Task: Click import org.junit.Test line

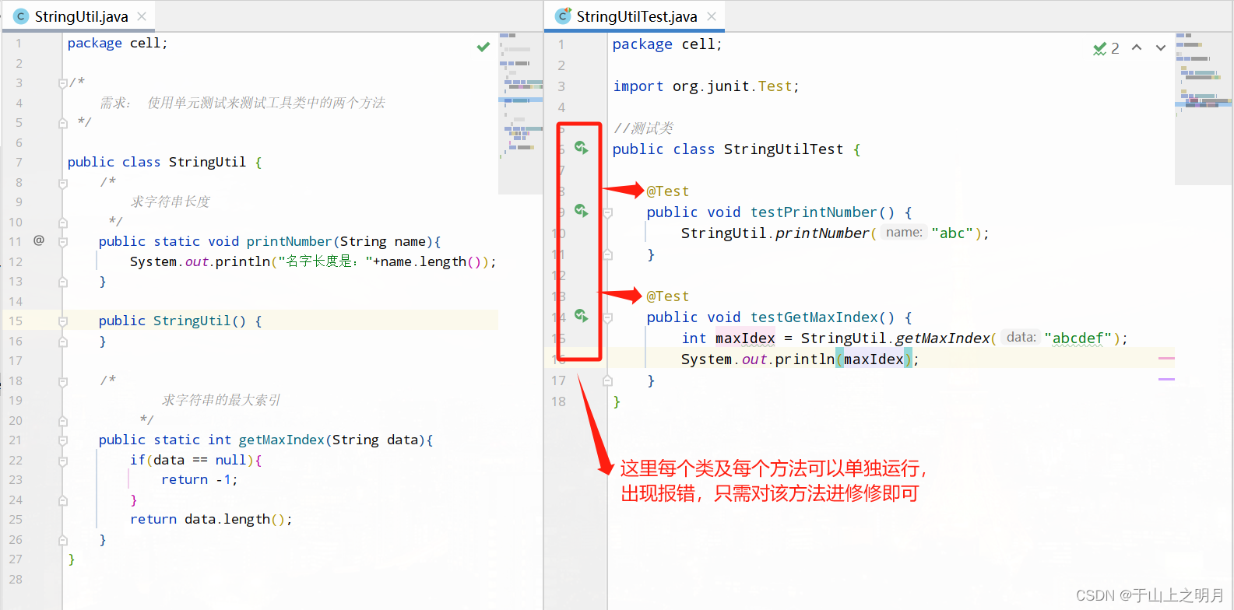Action: pos(706,86)
